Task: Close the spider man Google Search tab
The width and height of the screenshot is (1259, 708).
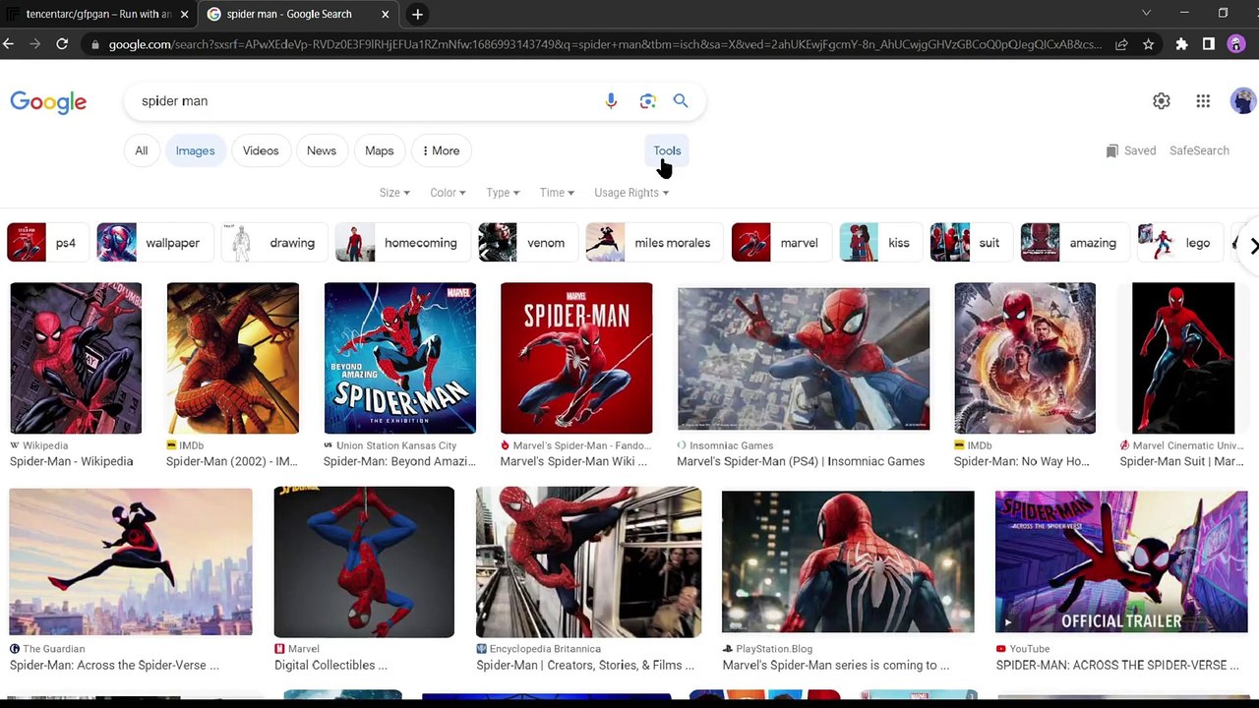Action: (385, 15)
